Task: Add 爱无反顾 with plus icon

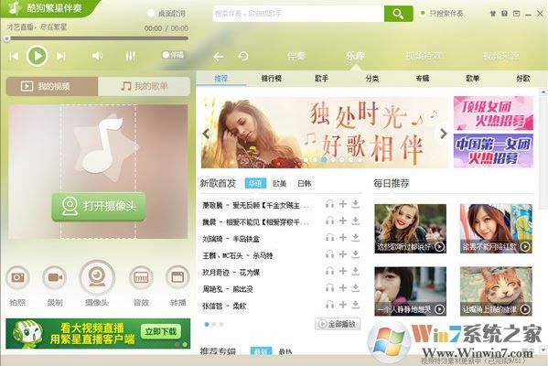Action: (343, 204)
